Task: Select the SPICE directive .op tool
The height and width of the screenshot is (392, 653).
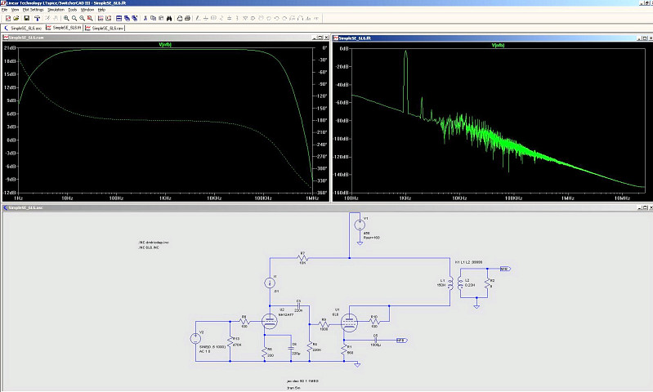Action: coord(316,18)
